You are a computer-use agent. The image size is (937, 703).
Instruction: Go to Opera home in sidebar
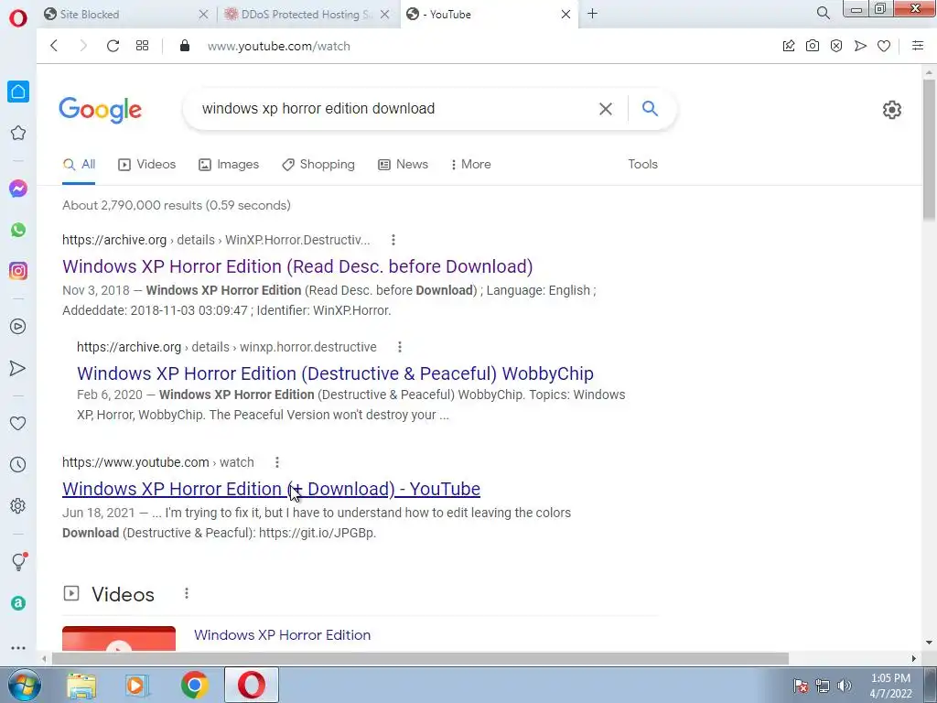tap(18, 92)
